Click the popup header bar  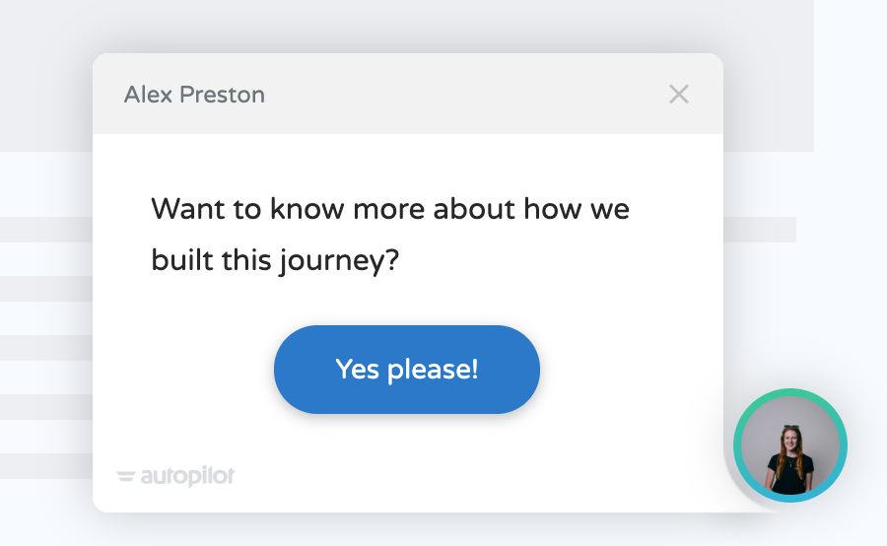[408, 94]
